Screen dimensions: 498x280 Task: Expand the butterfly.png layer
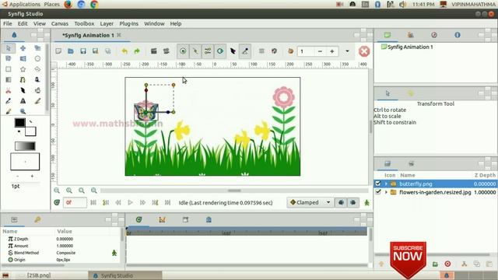click(x=386, y=184)
